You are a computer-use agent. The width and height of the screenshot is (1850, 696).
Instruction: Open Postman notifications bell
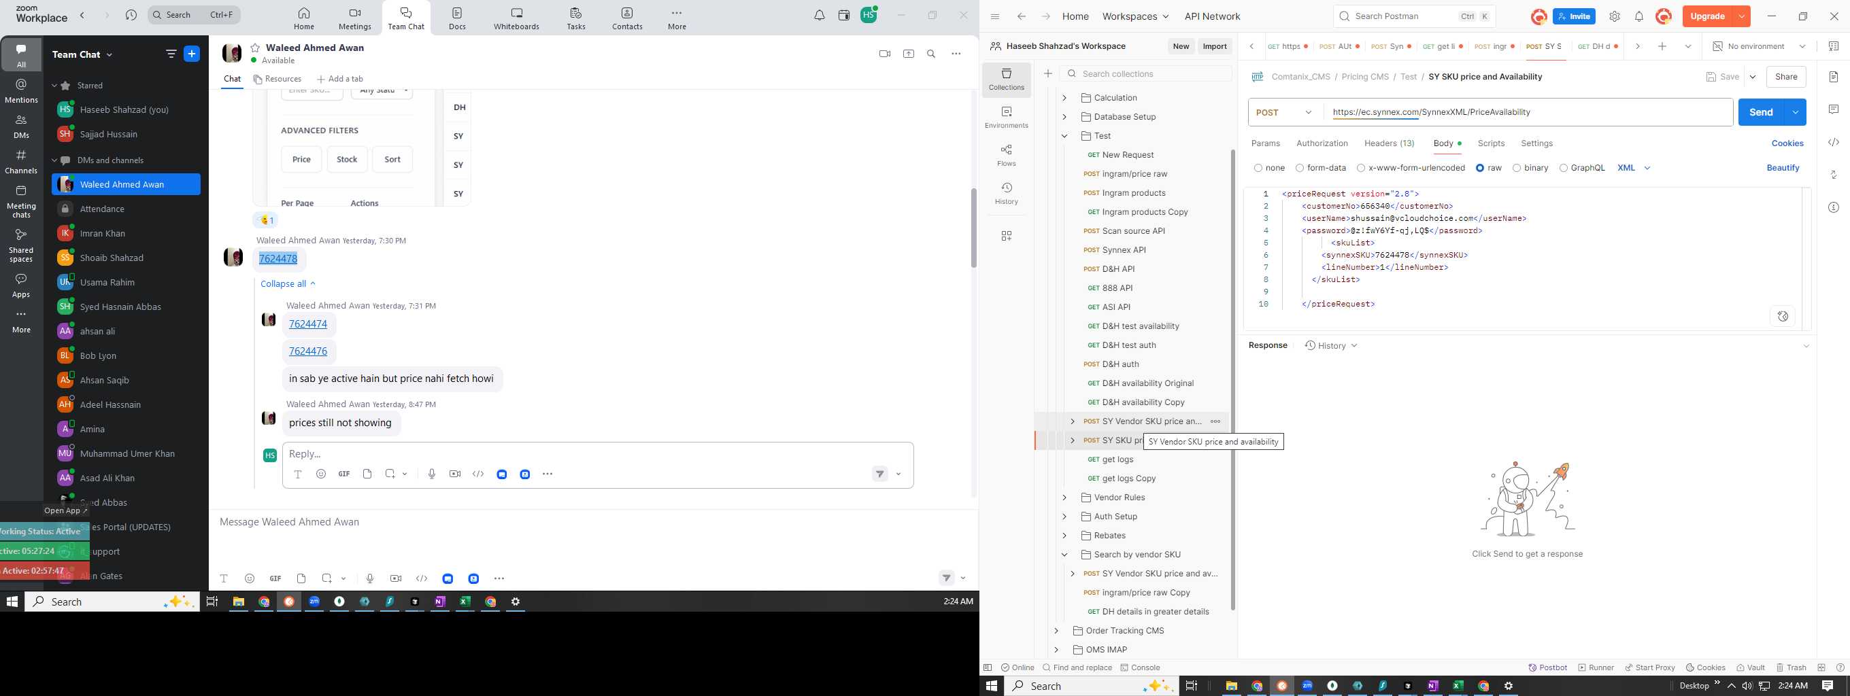pyautogui.click(x=1639, y=16)
